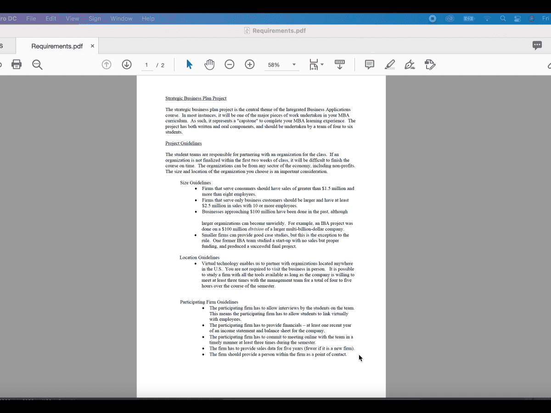Open the print dialog
This screenshot has height=413, width=551.
click(x=17, y=64)
